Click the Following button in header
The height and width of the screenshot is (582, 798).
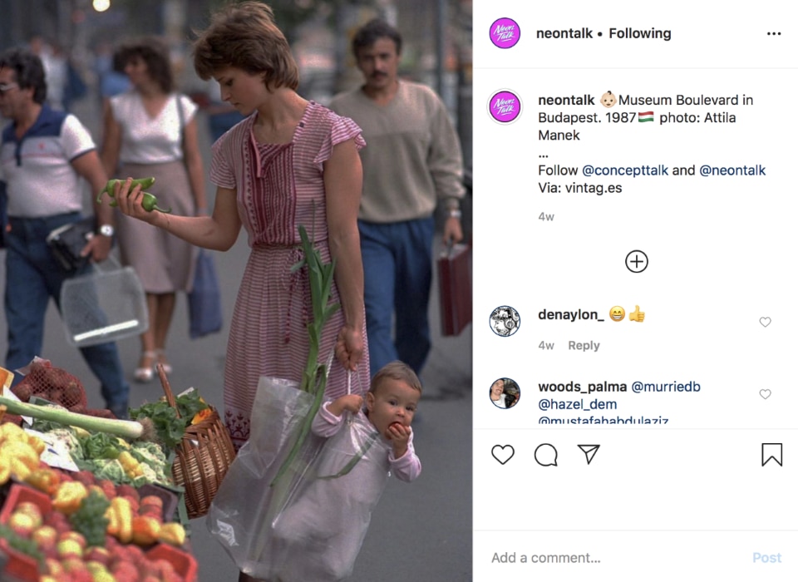[640, 33]
